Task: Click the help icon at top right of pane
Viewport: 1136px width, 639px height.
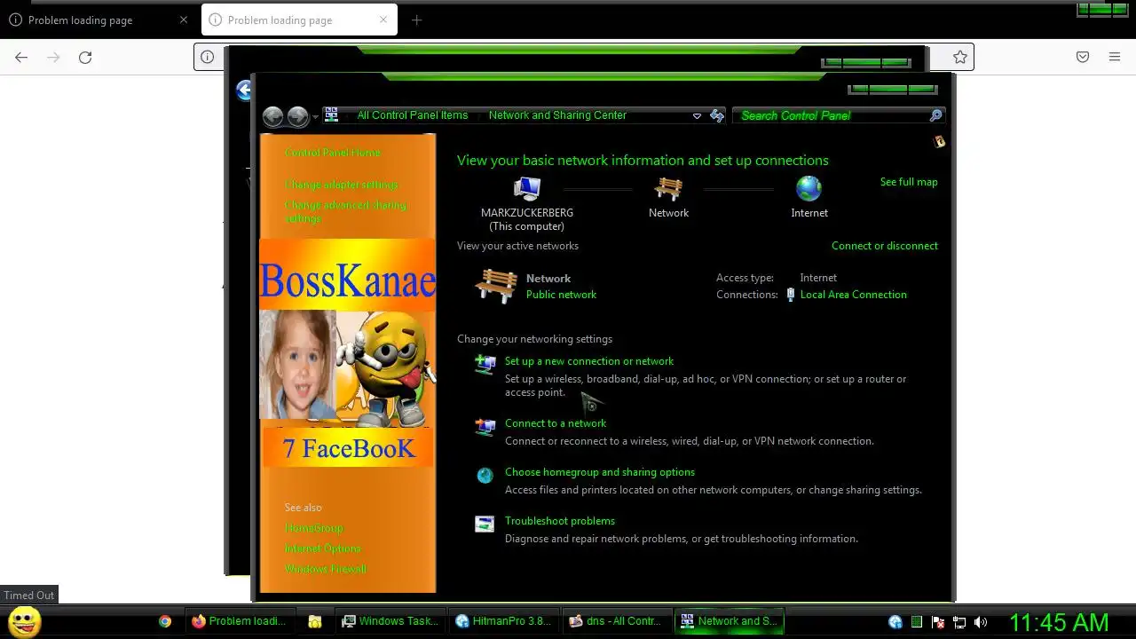Action: [x=939, y=141]
